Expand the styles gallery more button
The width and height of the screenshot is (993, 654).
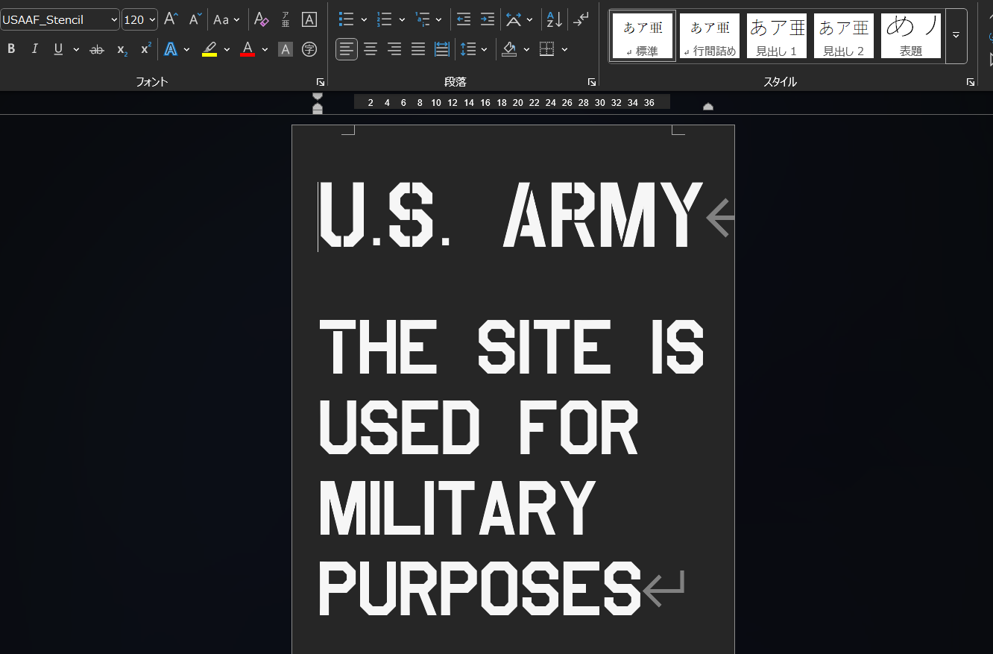pyautogui.click(x=956, y=35)
